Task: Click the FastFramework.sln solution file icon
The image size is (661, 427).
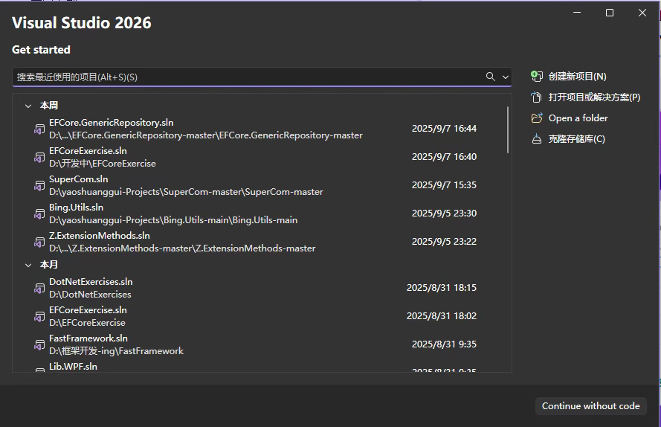Action: pos(39,344)
